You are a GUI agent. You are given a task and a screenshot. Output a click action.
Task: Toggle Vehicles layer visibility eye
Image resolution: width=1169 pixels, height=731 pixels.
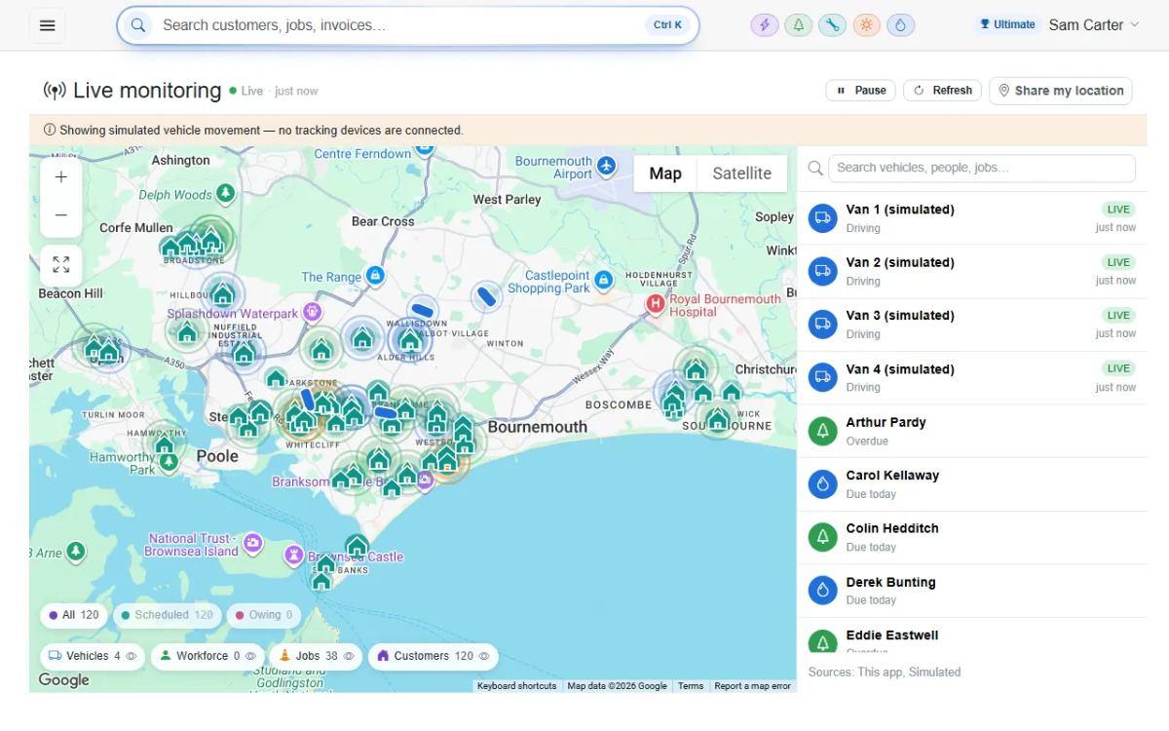(132, 656)
